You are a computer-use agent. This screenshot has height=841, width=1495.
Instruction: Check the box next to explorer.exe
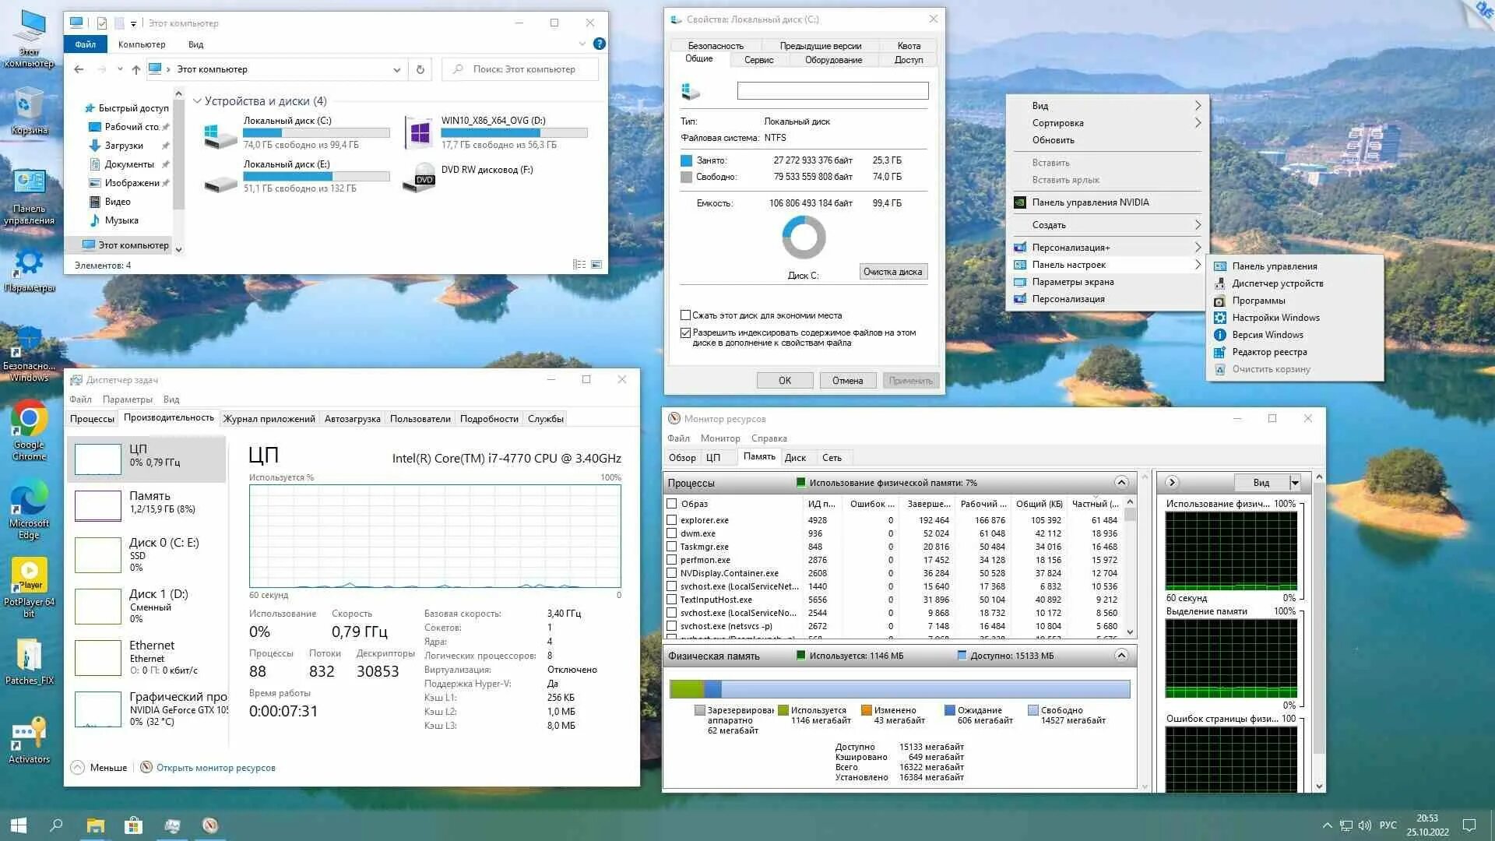670,520
